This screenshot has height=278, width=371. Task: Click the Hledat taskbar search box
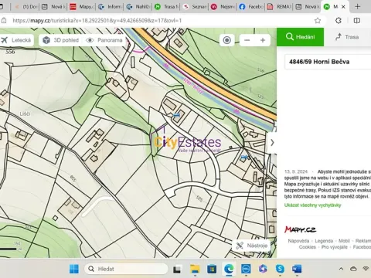(x=126, y=269)
